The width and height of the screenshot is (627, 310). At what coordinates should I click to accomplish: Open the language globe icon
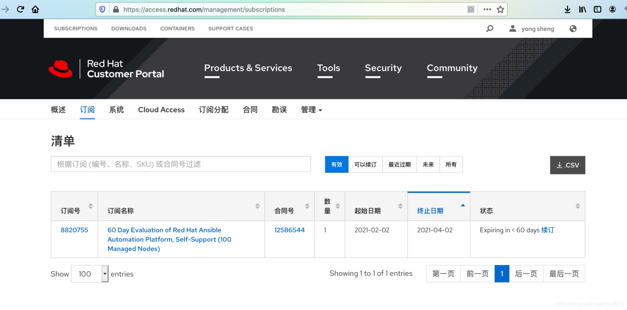573,29
